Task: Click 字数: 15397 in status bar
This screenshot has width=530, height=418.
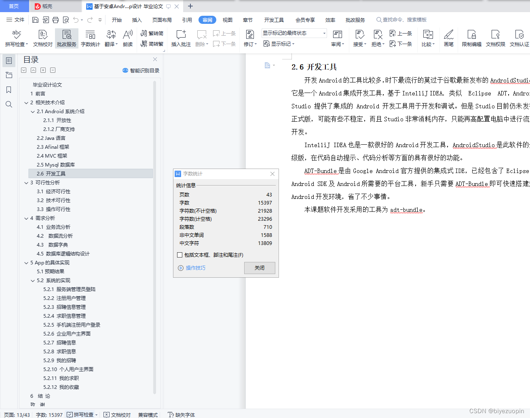Action: pos(49,415)
